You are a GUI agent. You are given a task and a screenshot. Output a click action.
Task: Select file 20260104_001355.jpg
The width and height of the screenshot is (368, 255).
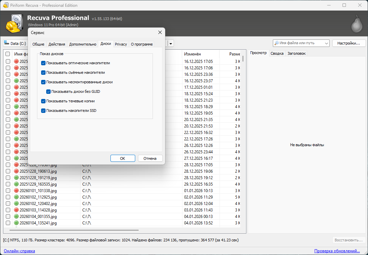(x=38, y=217)
